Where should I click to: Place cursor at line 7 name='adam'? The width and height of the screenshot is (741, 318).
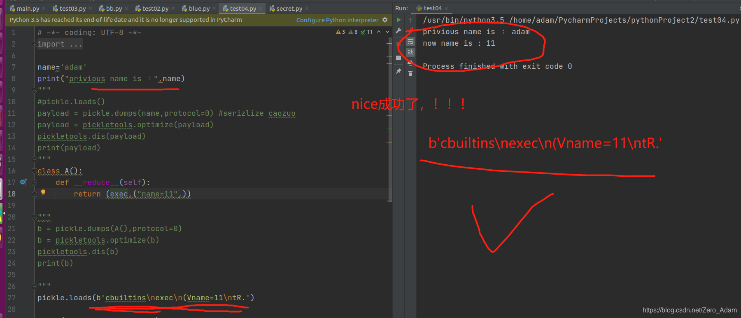[x=62, y=67]
